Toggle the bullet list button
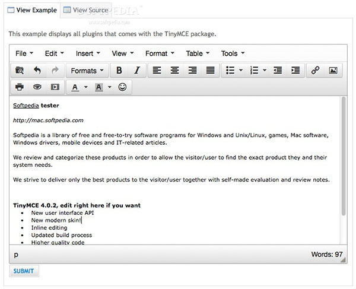 230,71
